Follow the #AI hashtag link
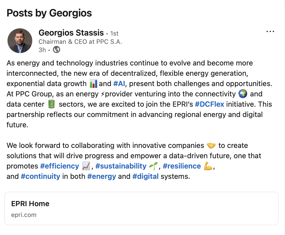The image size is (285, 235). click(119, 84)
